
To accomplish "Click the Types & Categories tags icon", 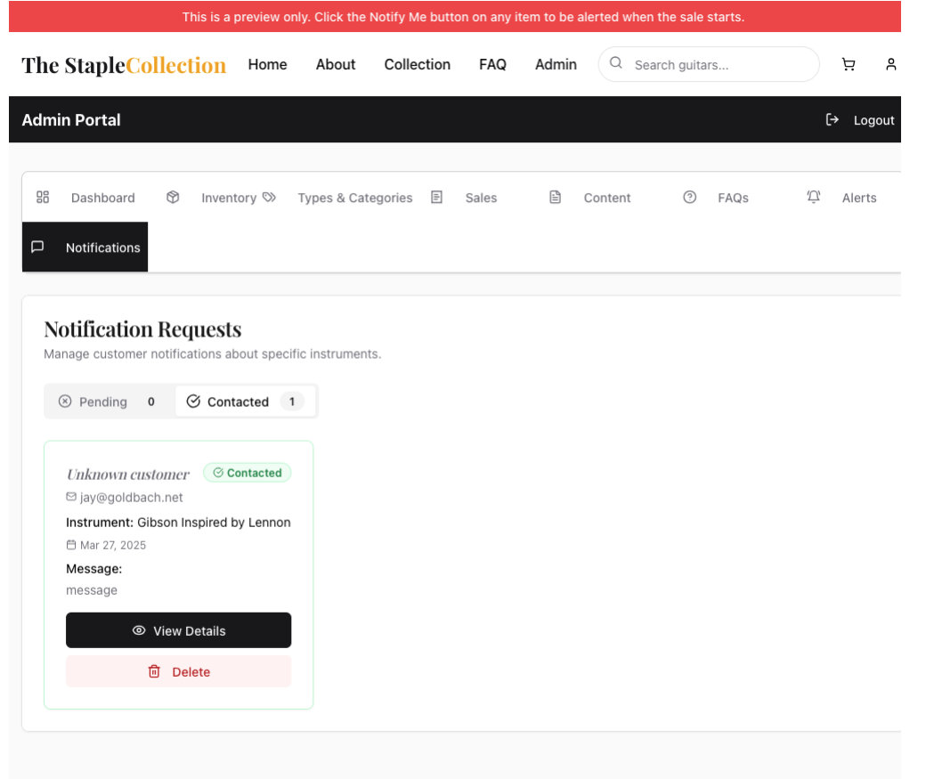I will [x=269, y=198].
